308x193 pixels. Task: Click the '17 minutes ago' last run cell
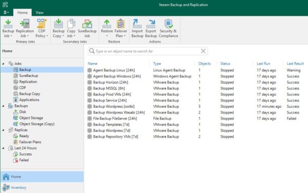point(269,106)
